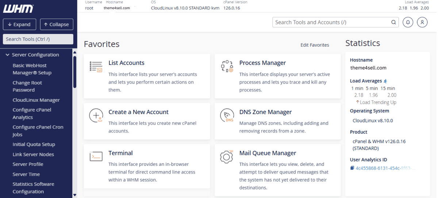This screenshot has width=438, height=198.
Task: Collapse the Server Configuration section
Action: [32, 55]
